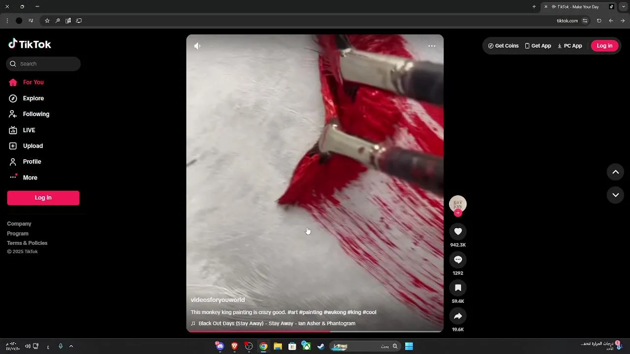Bookmark this page with the star icon
The height and width of the screenshot is (354, 630).
47,21
